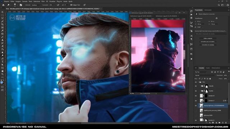
Task: Click lock all padlock icon
Action: 210,79
